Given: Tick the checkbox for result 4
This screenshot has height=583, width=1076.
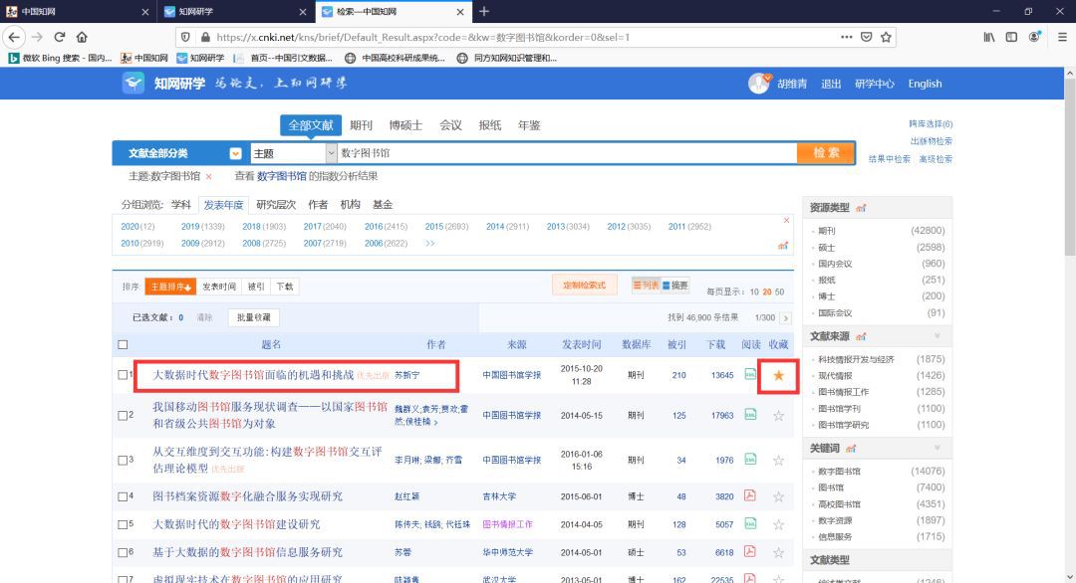Looking at the screenshot, I should 123,495.
